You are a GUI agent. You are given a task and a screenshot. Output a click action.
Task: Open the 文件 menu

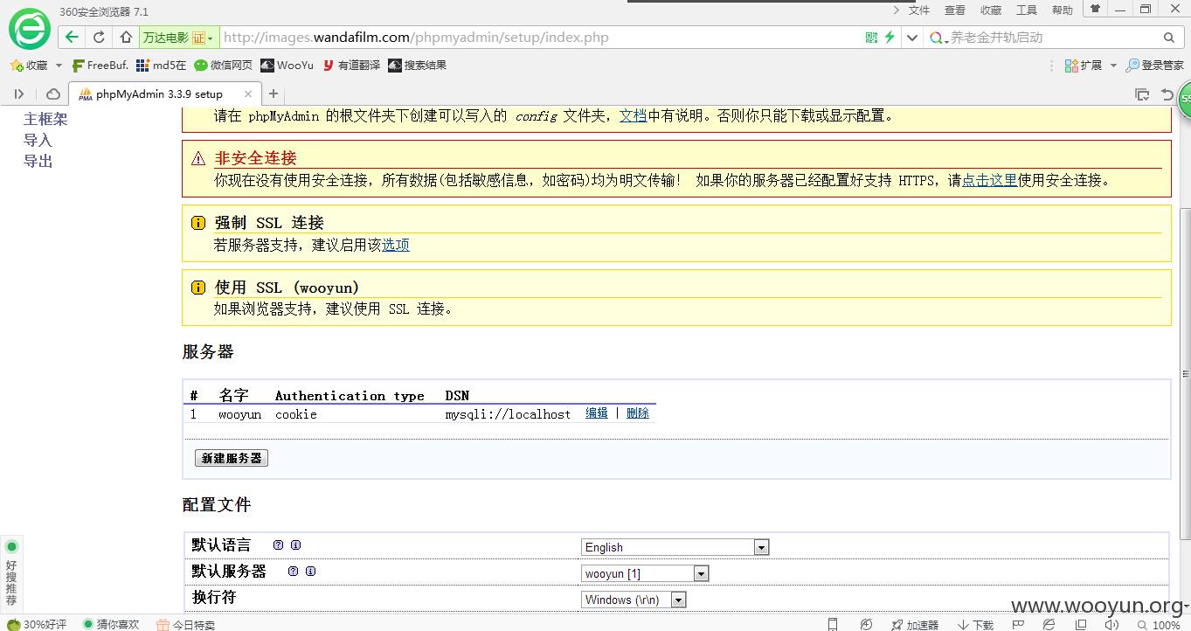click(919, 10)
